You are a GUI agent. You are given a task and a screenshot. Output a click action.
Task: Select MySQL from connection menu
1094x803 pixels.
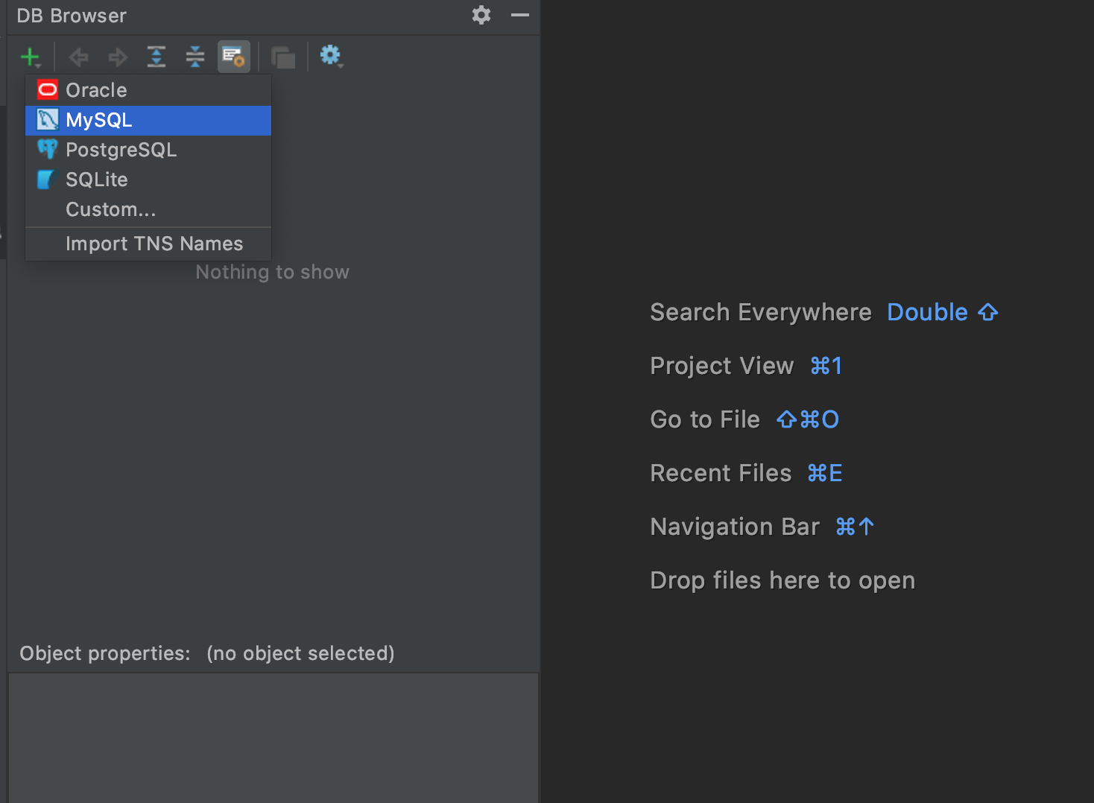point(148,120)
